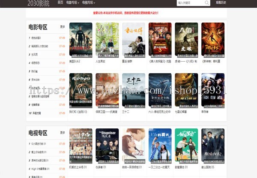This screenshot has width=257, height=178.
Task: Open the 金刚川 movie poster
Action: pos(81,91)
